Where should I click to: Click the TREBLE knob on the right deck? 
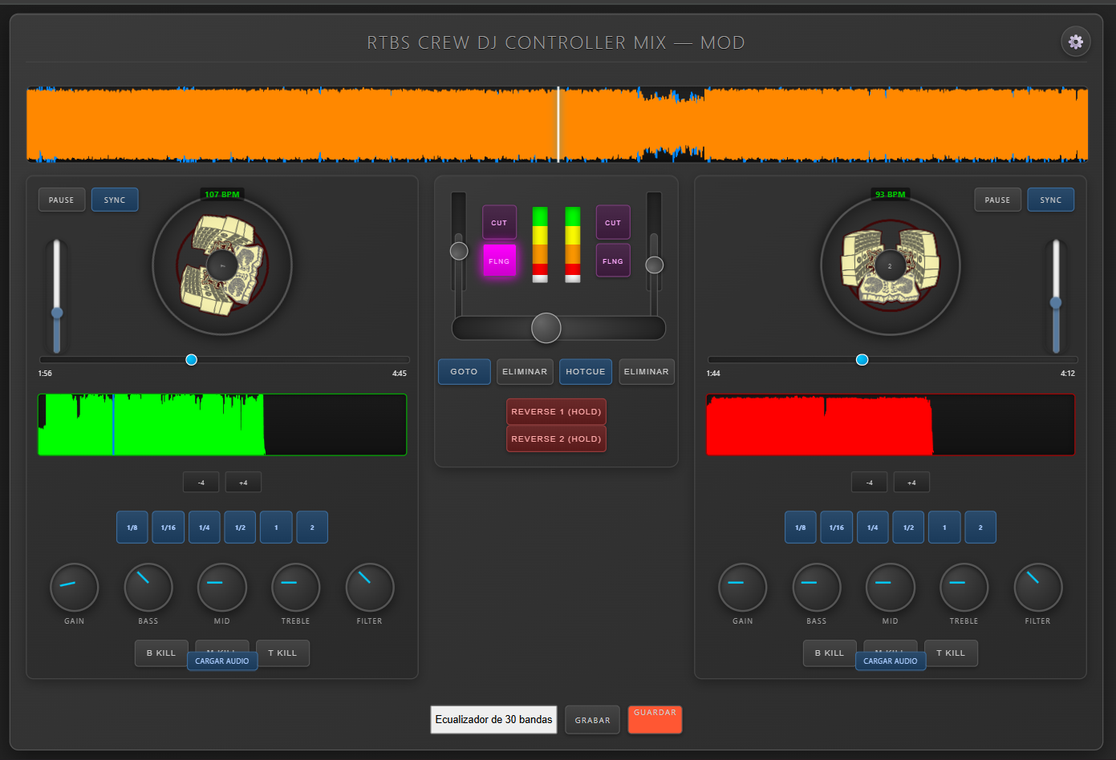[964, 588]
